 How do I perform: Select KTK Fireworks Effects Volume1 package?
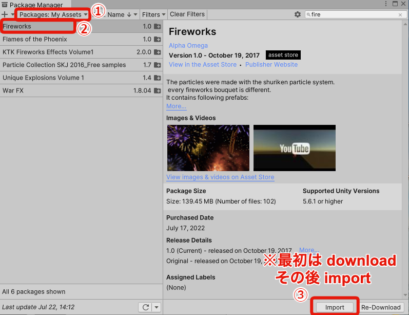pos(81,52)
